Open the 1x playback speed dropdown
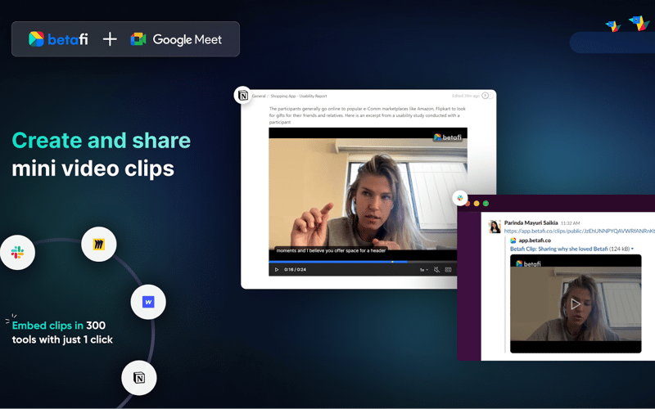Image resolution: width=655 pixels, height=409 pixels. click(423, 270)
